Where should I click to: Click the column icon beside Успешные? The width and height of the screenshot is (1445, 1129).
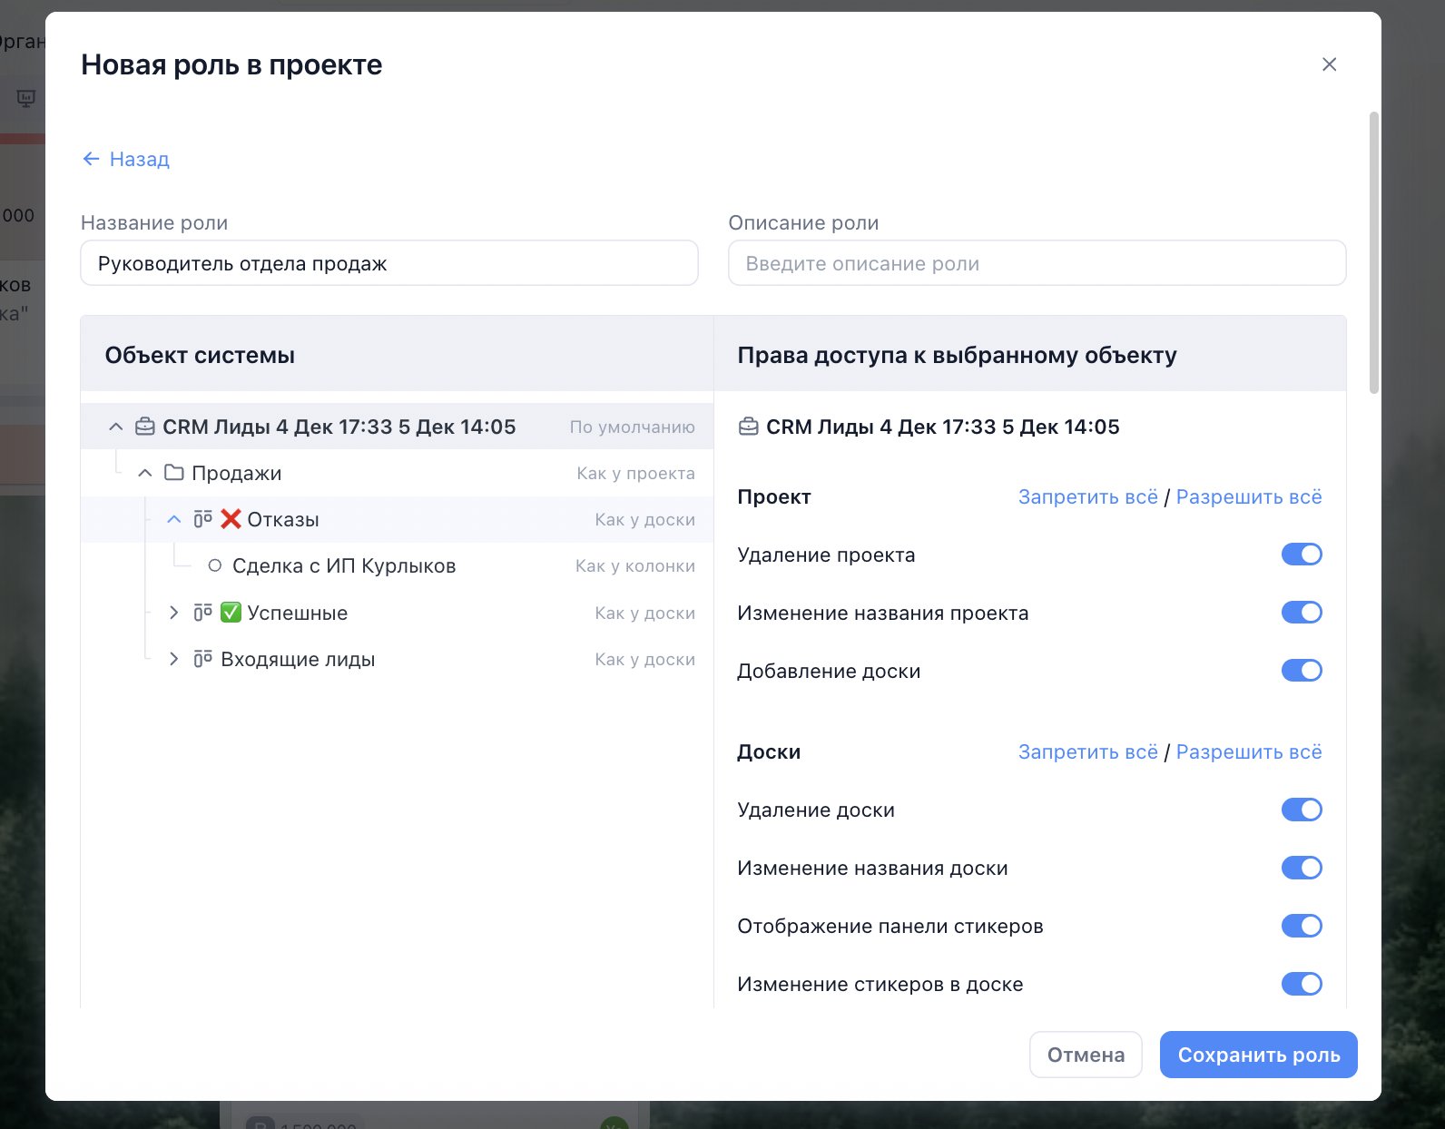[202, 613]
